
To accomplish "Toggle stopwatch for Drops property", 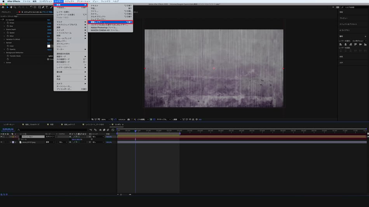I will pyautogui.click(x=7, y=23).
